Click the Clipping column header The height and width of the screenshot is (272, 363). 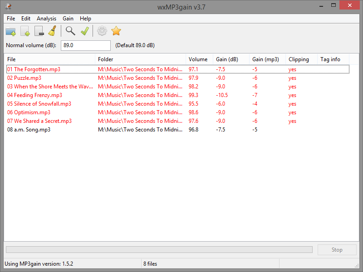299,59
